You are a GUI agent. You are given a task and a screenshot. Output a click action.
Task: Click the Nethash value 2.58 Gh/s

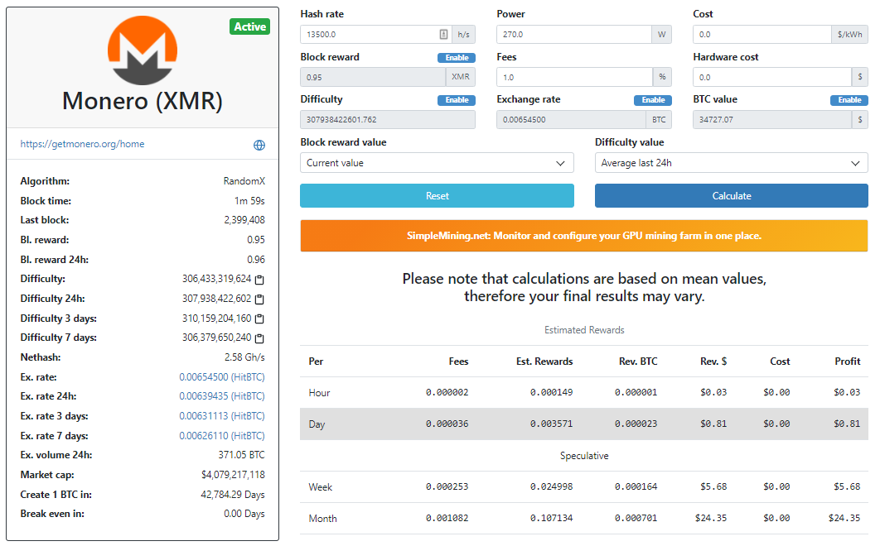(x=244, y=357)
